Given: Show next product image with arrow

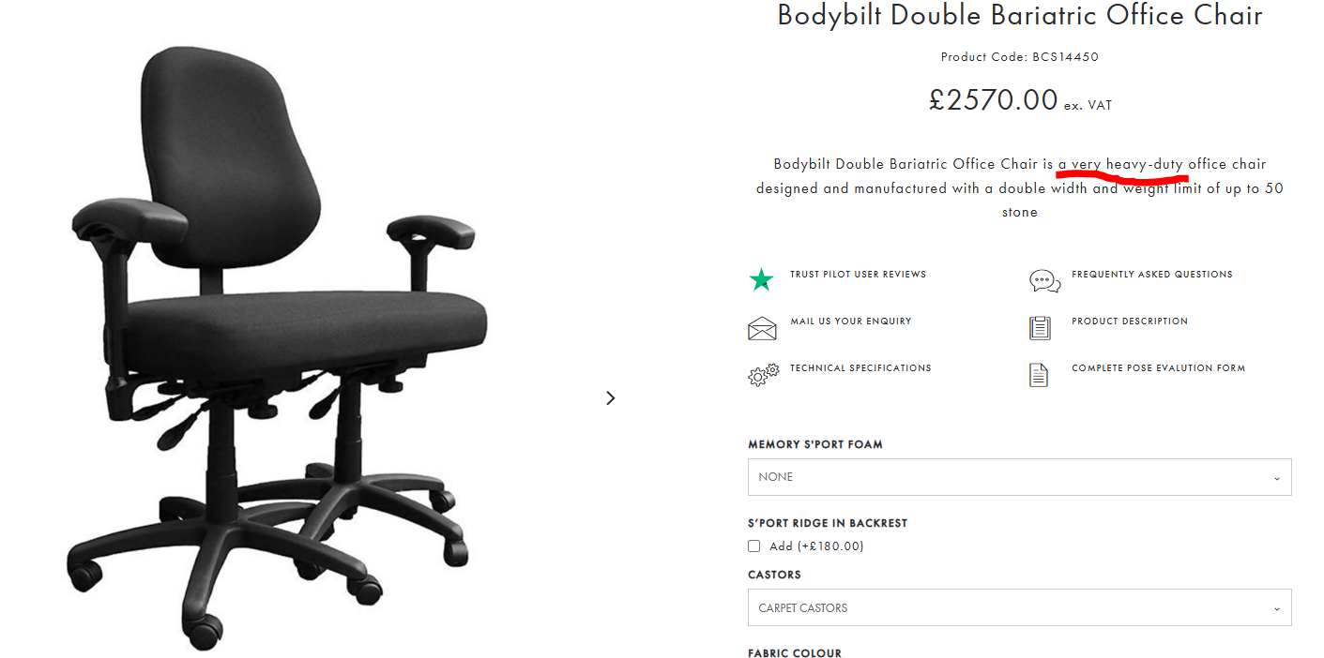Looking at the screenshot, I should 611,398.
